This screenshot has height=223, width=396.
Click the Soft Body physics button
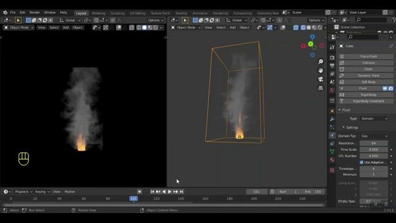(x=366, y=82)
